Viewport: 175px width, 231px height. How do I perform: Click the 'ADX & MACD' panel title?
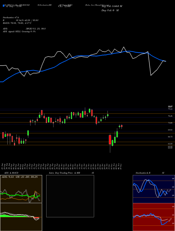click(x=11, y=173)
